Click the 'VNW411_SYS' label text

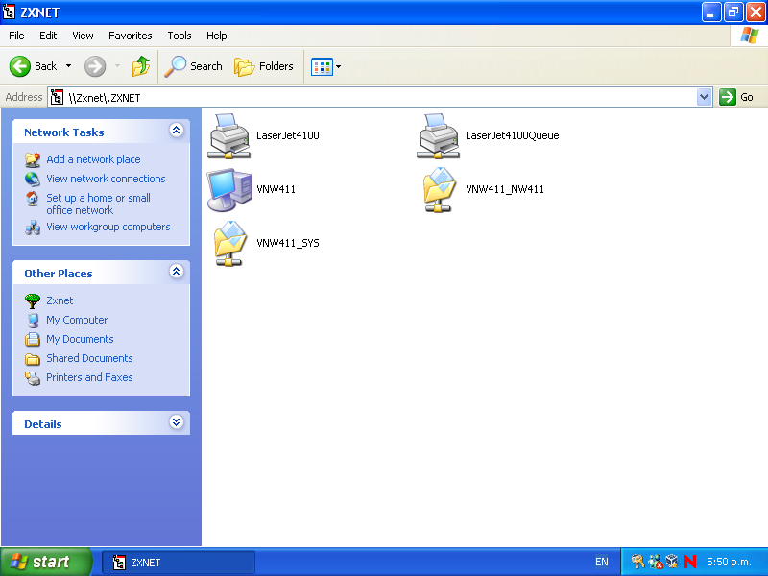tap(288, 243)
